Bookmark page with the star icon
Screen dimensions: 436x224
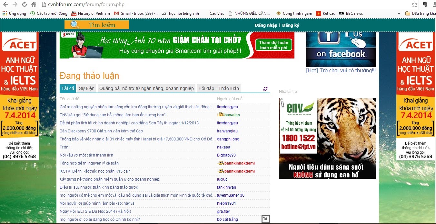[415, 4]
